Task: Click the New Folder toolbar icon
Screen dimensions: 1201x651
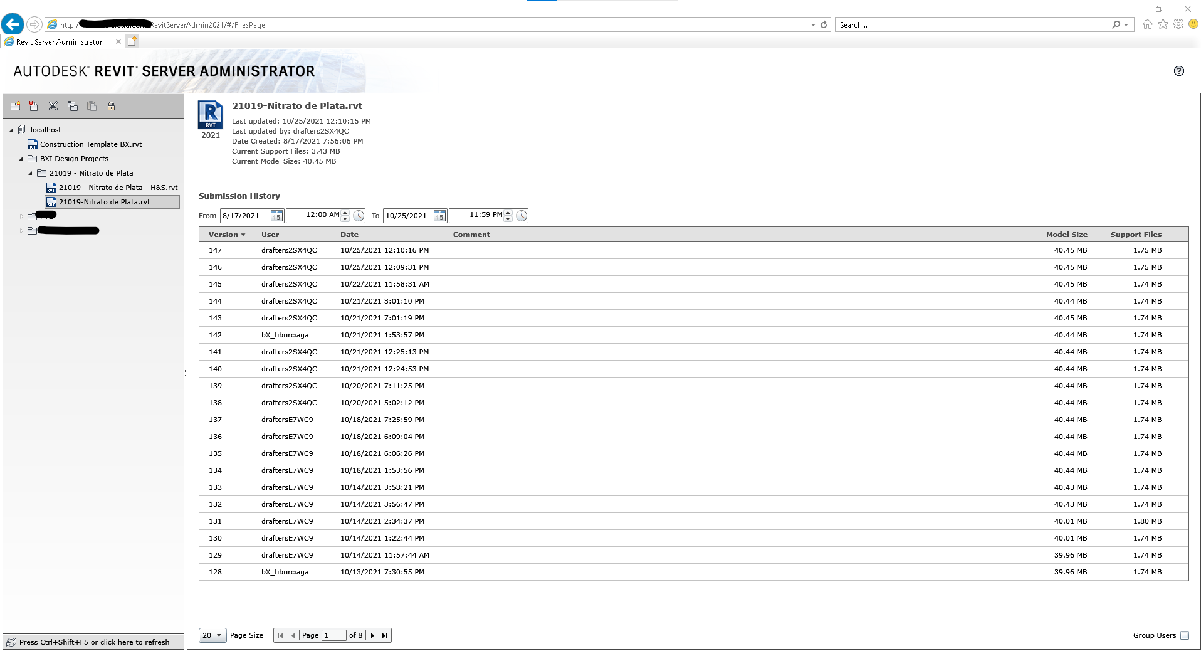Action: pos(16,106)
